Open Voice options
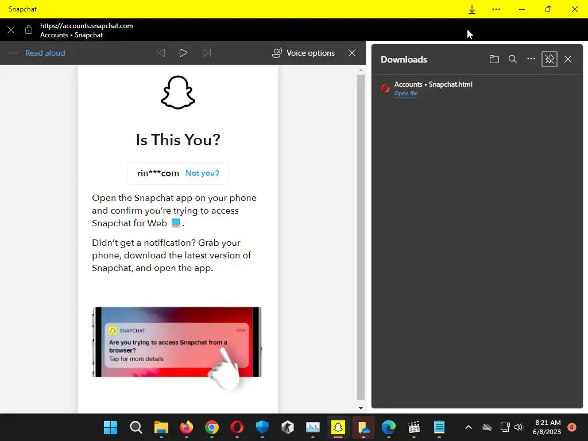This screenshot has height=441, width=588. click(303, 53)
